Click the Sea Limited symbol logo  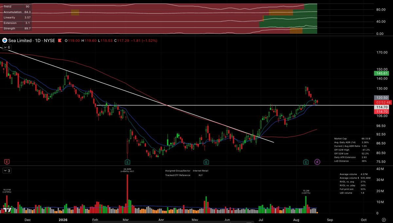[x=5, y=41]
